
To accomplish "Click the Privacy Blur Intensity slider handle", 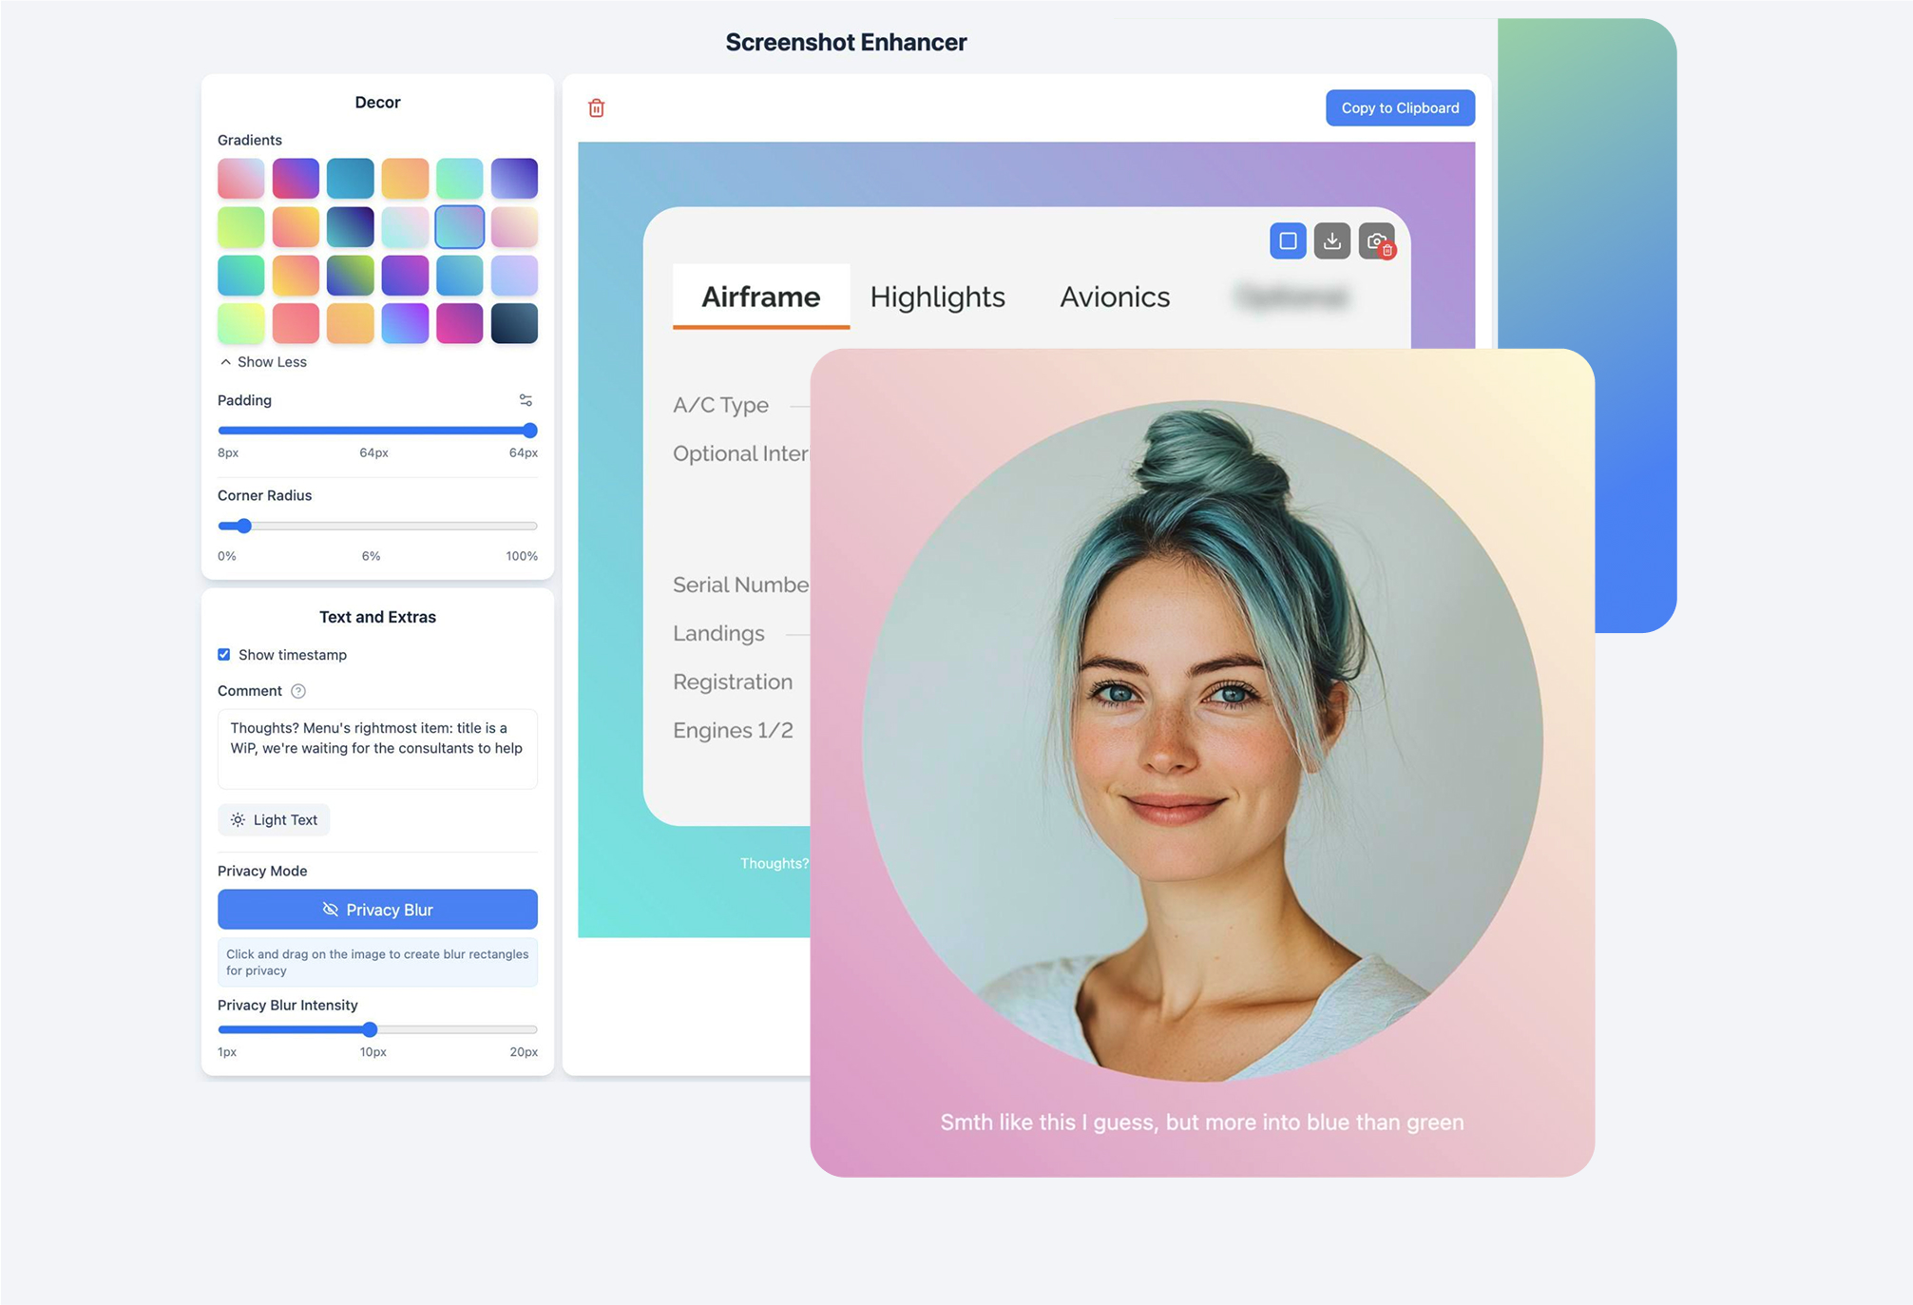I will [371, 1029].
